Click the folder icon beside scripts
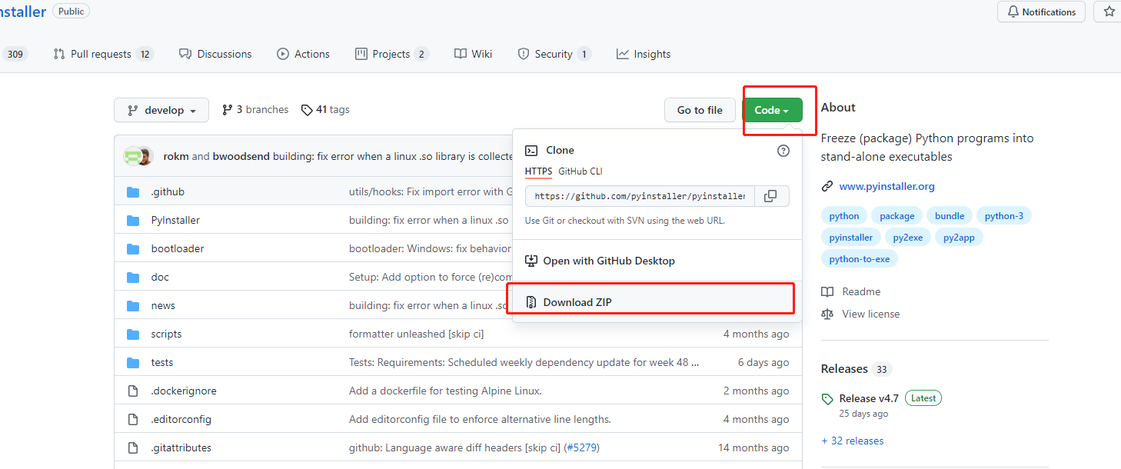The width and height of the screenshot is (1121, 469). pos(133,334)
